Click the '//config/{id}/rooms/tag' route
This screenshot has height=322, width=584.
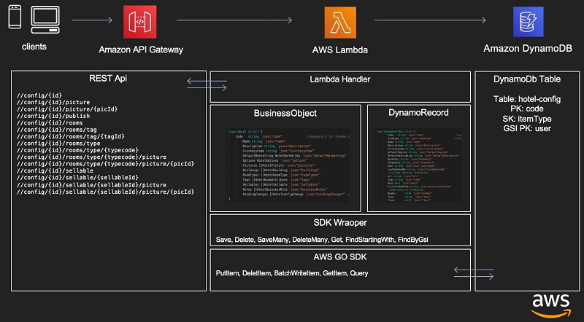tap(57, 130)
